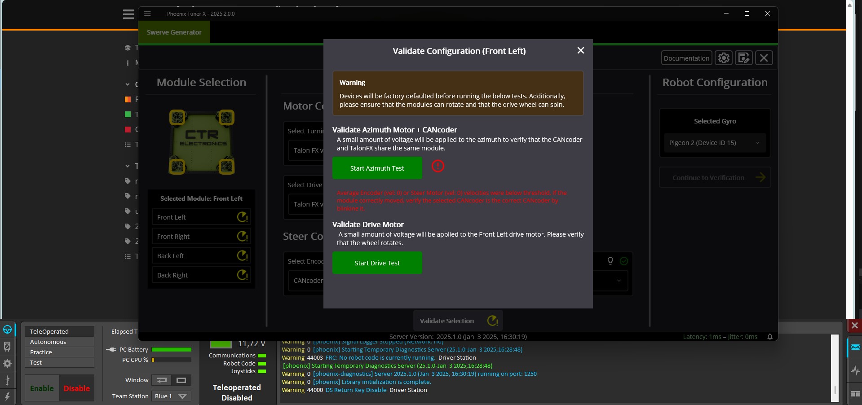Open Selected Gyro Pigeon 2 dropdown
The image size is (862, 405).
[715, 143]
